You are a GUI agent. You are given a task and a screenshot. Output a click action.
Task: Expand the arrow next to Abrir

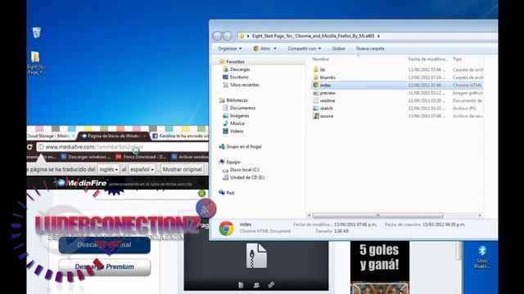point(275,49)
